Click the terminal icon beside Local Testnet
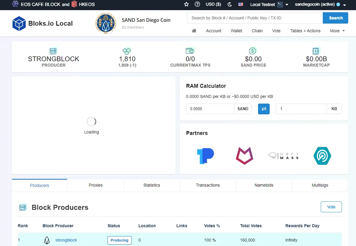This screenshot has height=246, width=356. pyautogui.click(x=280, y=4)
